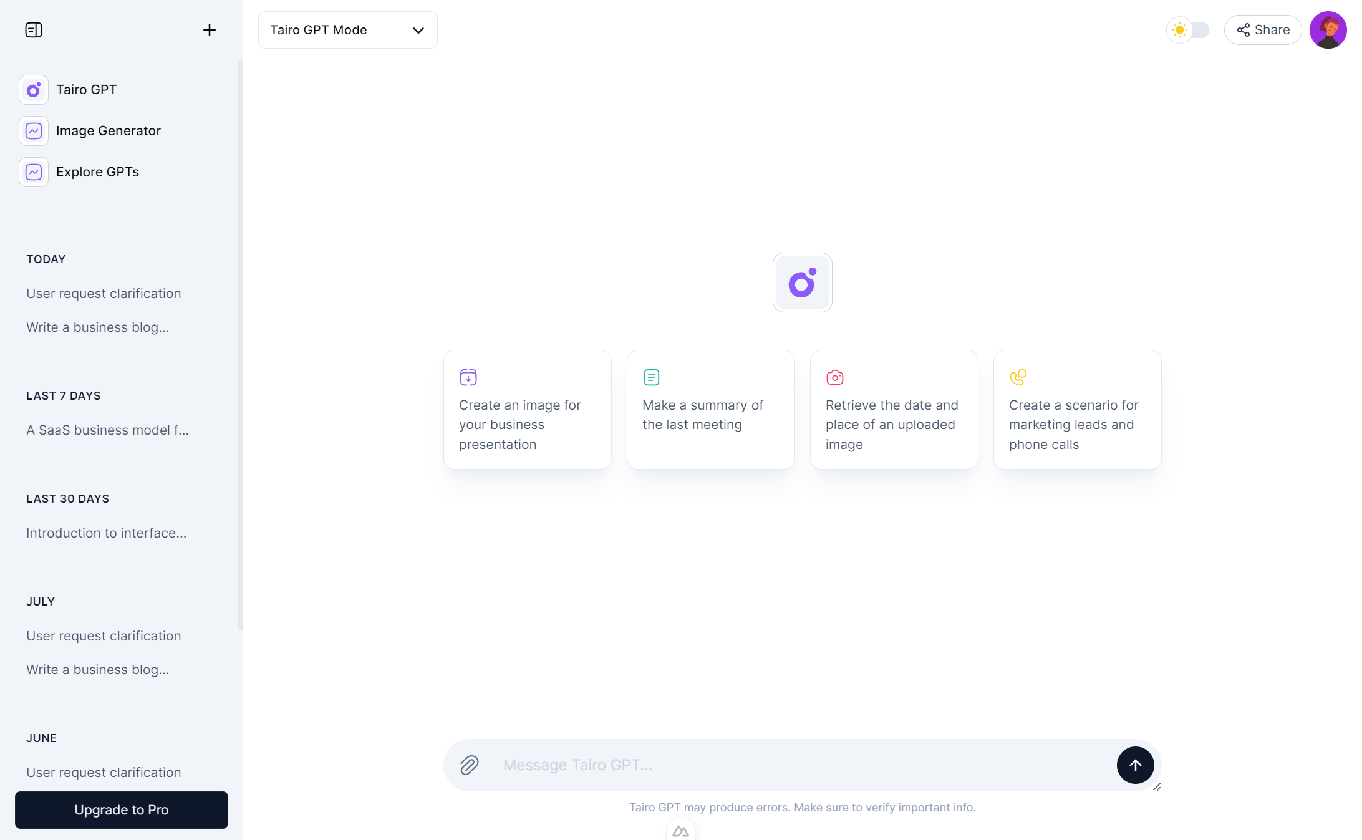Click the Tairo GPT logo in the center
Viewport: 1362px width, 840px height.
point(802,282)
